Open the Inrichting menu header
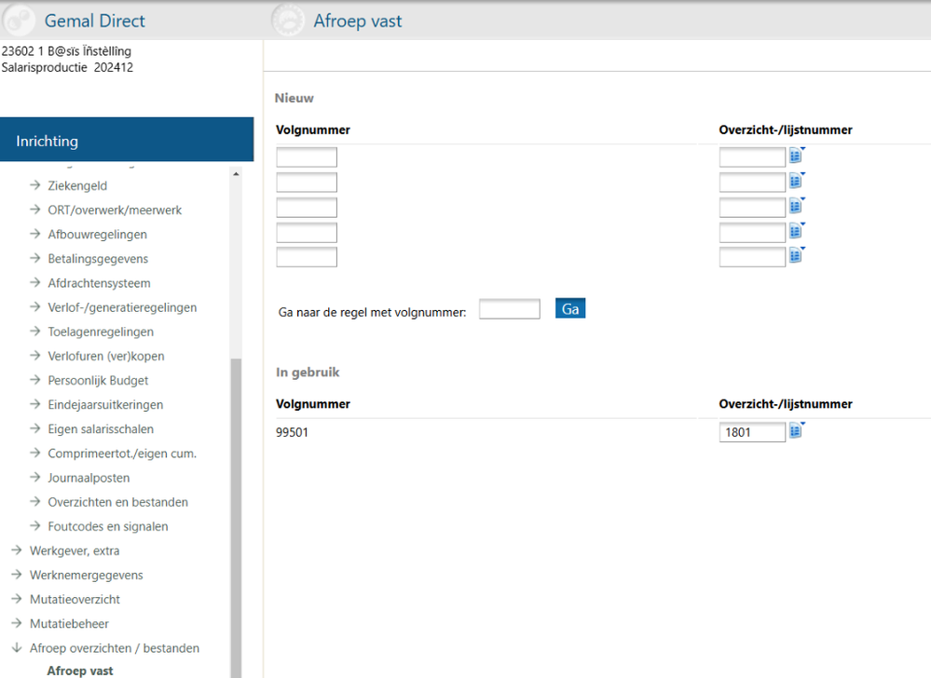Screen dimensions: 931x678 pyautogui.click(x=127, y=140)
